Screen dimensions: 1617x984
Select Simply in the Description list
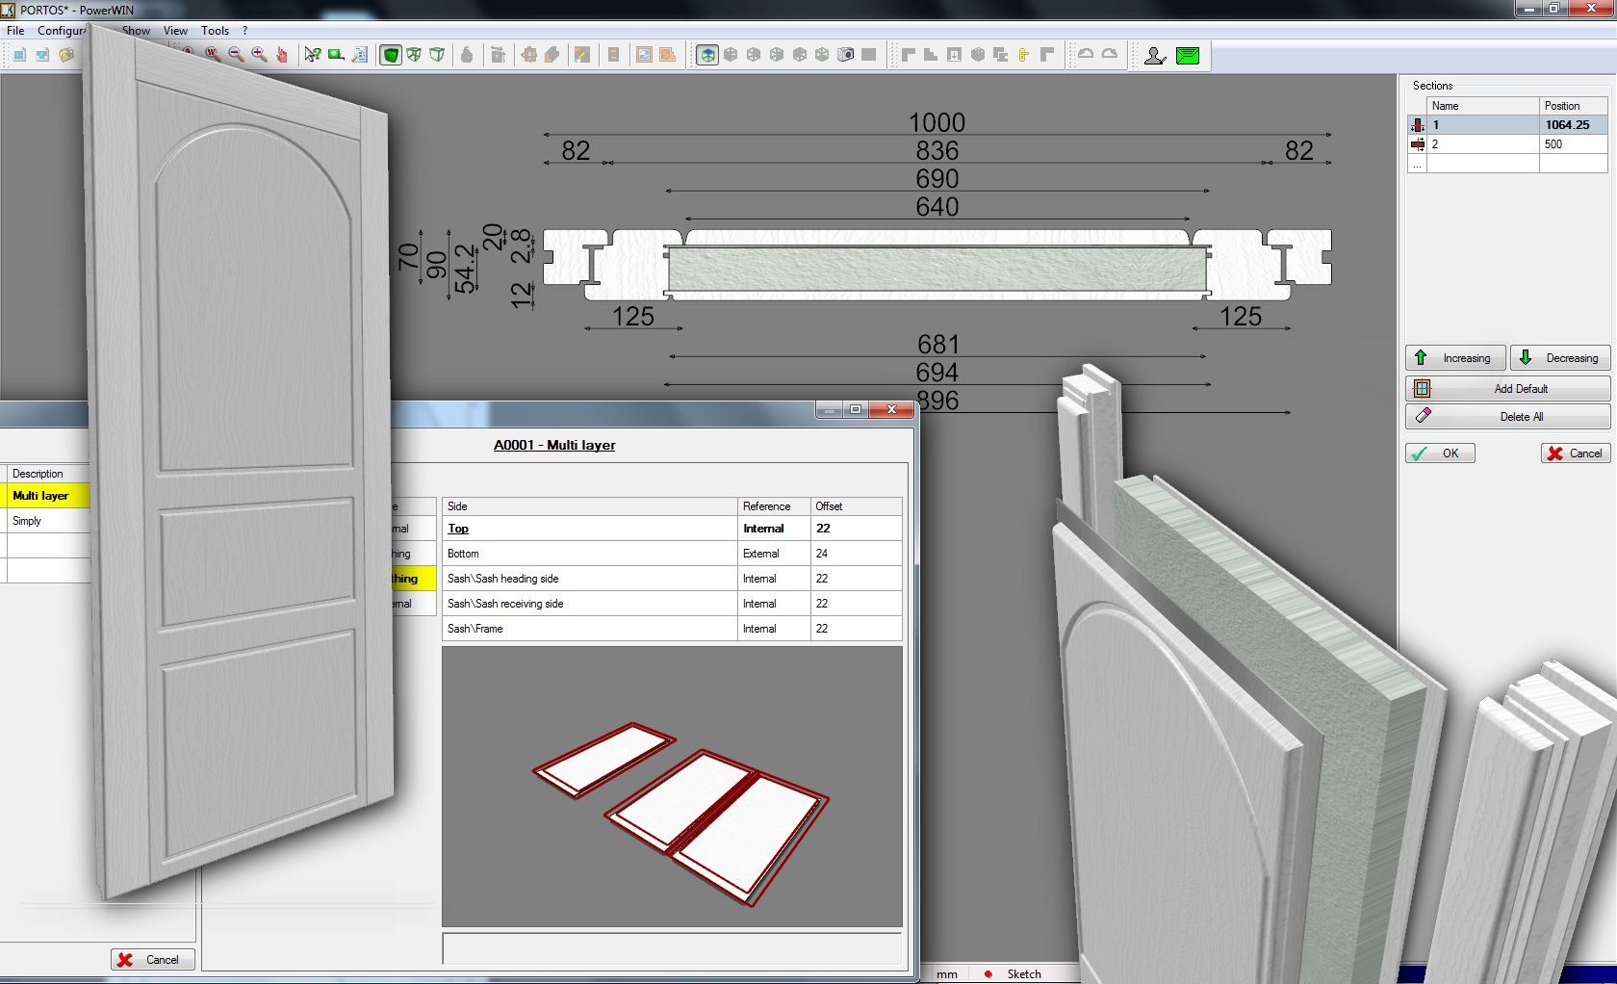(x=27, y=521)
